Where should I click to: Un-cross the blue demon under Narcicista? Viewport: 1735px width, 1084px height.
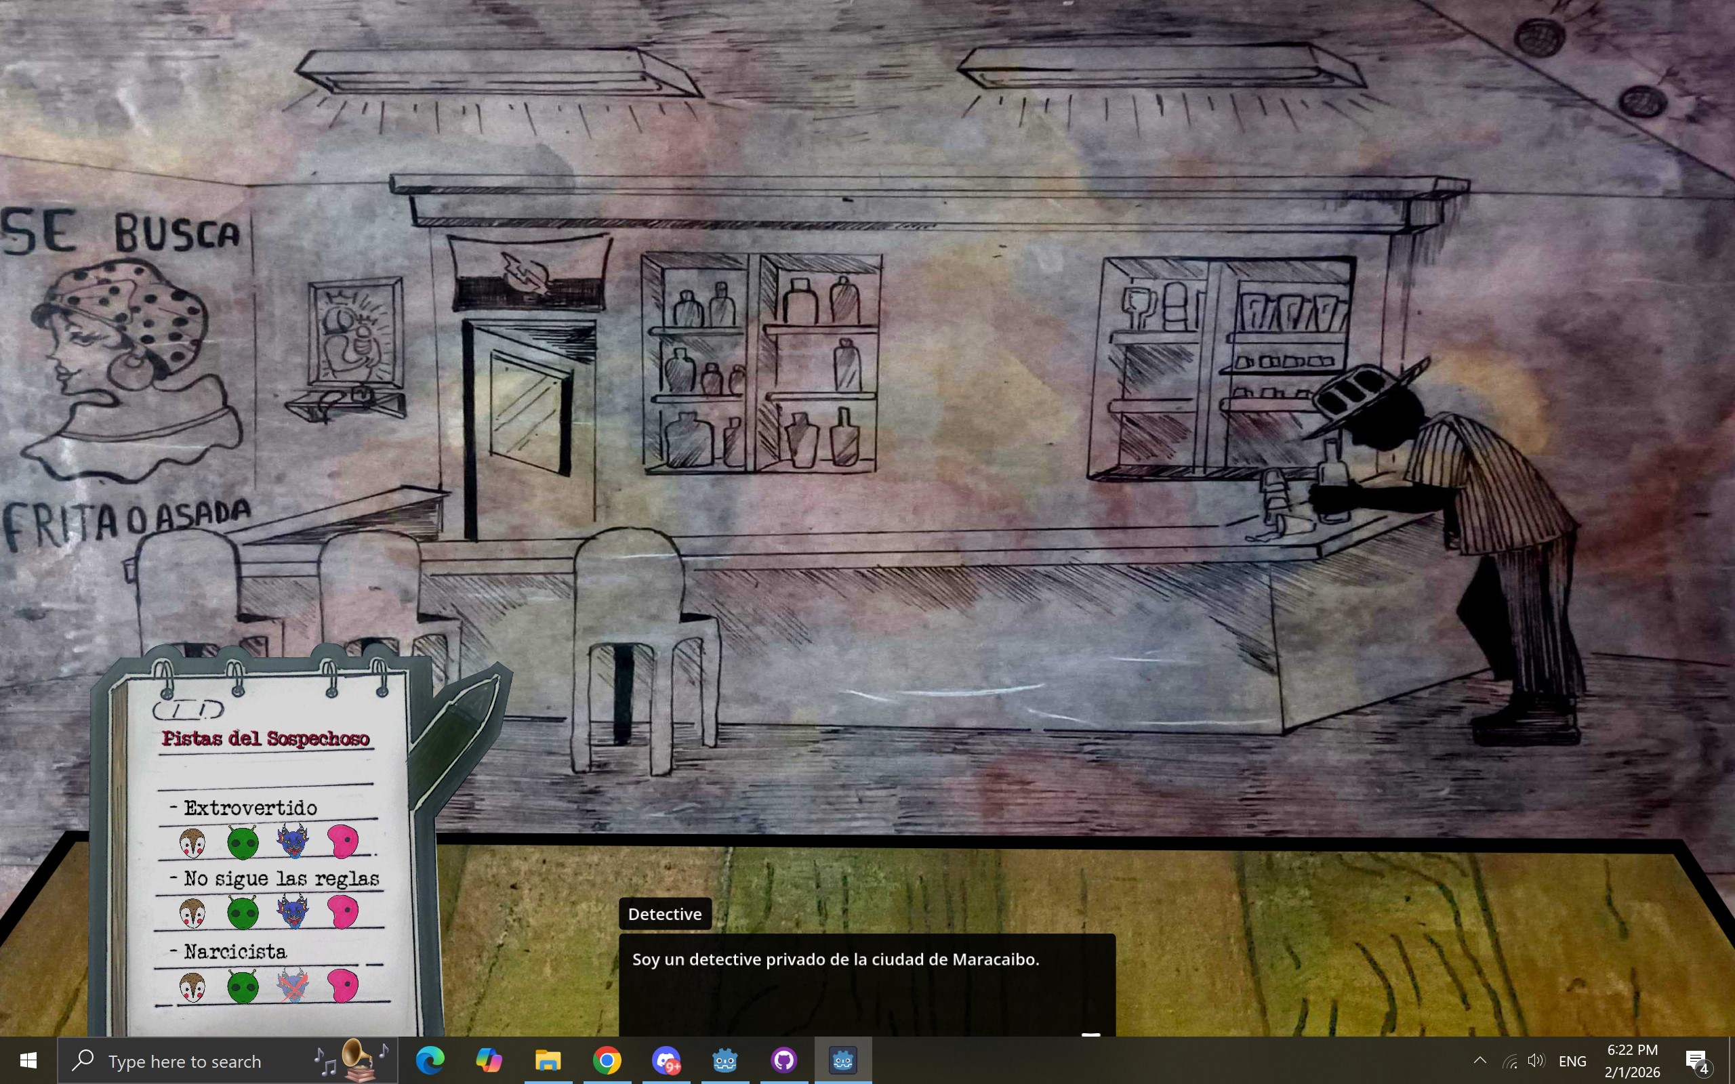click(x=293, y=986)
